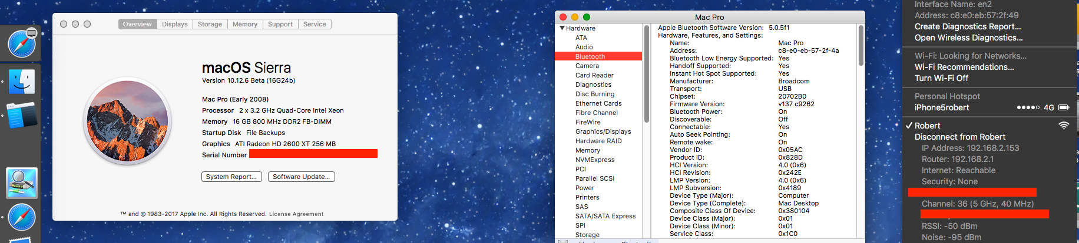Screen dimensions: 1079x243
Task: Select Parallel SCSI in the sidebar
Action: [595, 178]
